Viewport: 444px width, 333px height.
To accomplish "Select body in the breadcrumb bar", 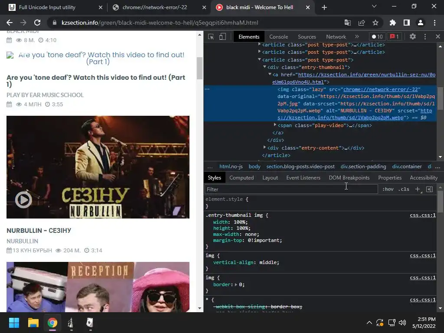I will pos(254,166).
